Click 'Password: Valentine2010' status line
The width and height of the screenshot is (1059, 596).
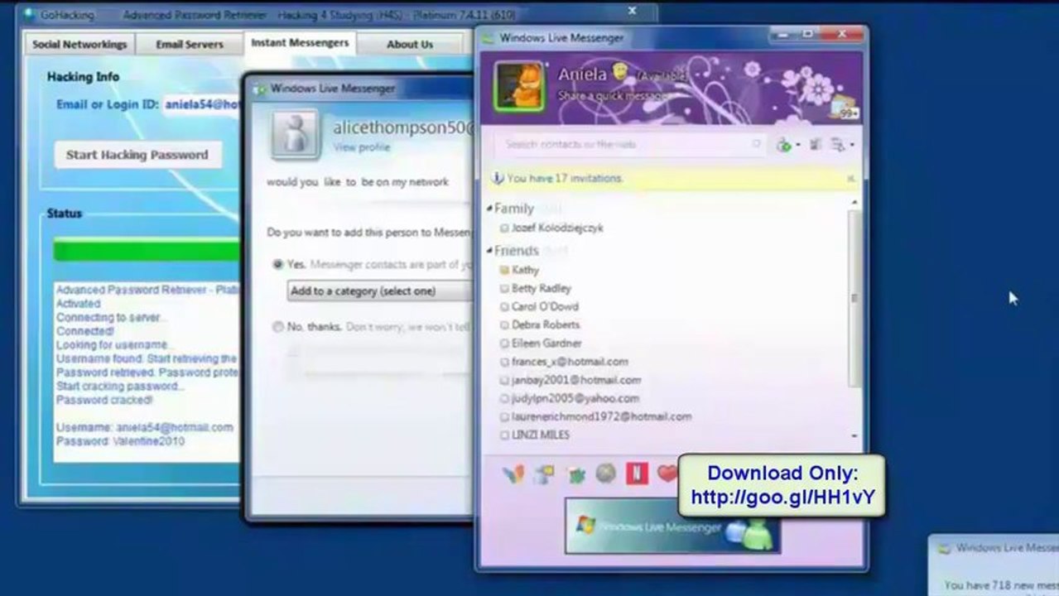click(120, 441)
